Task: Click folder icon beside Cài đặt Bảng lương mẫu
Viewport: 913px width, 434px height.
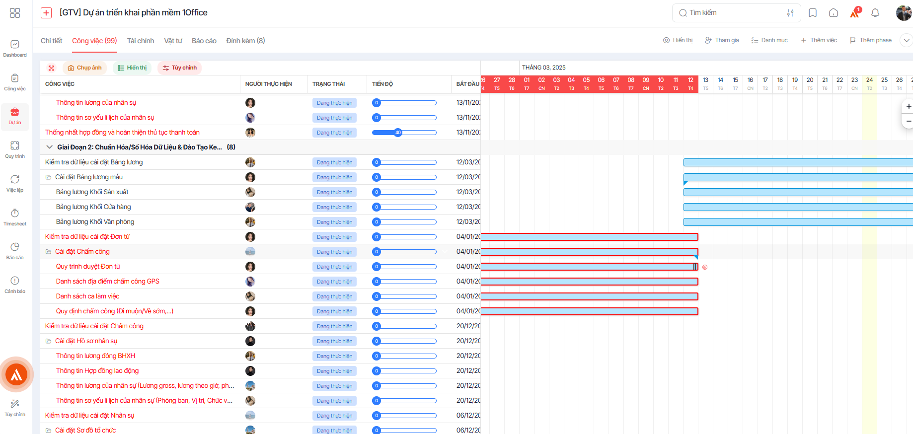Action: tap(49, 177)
